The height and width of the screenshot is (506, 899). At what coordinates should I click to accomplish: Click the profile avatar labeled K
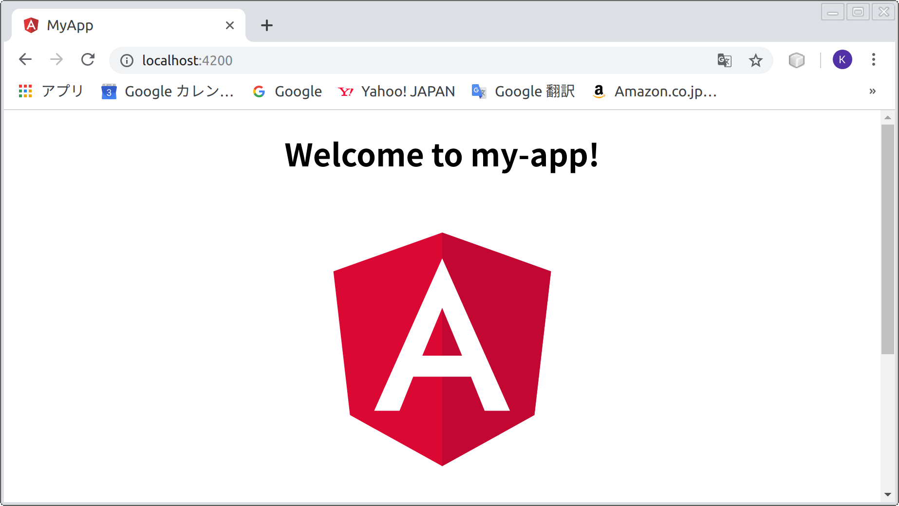pyautogui.click(x=843, y=59)
